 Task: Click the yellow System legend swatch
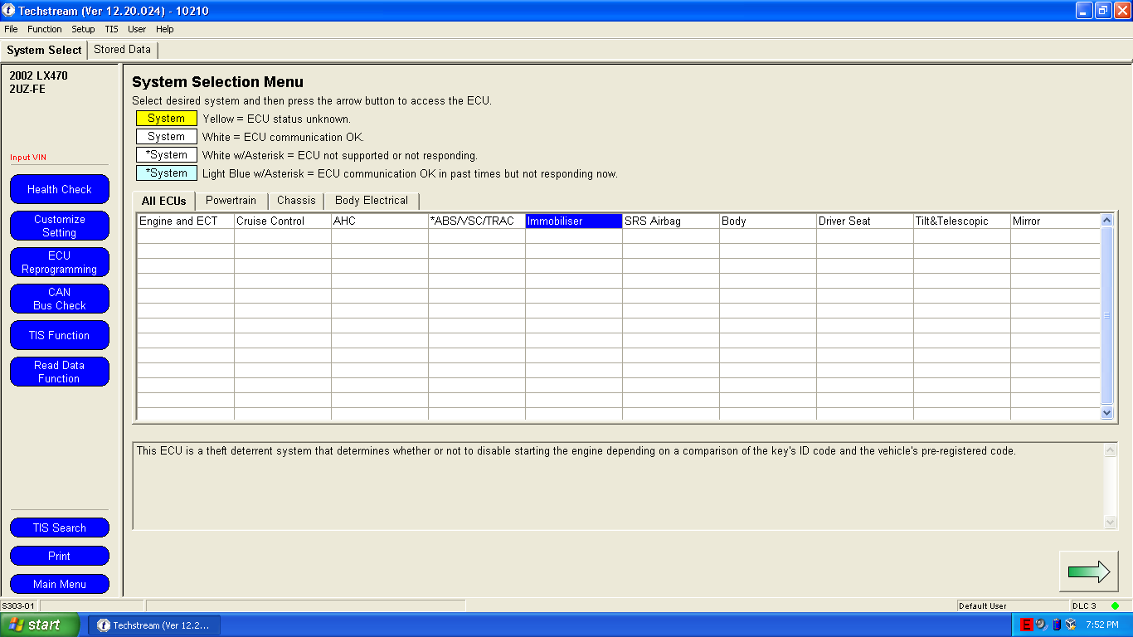tap(167, 119)
